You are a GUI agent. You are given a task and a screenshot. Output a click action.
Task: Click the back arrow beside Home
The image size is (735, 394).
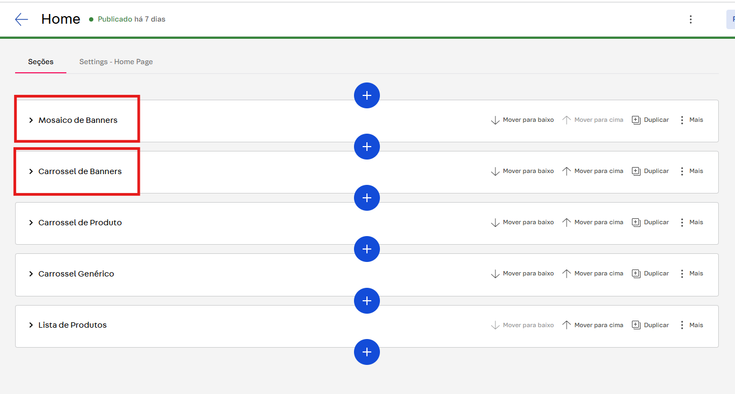[22, 19]
